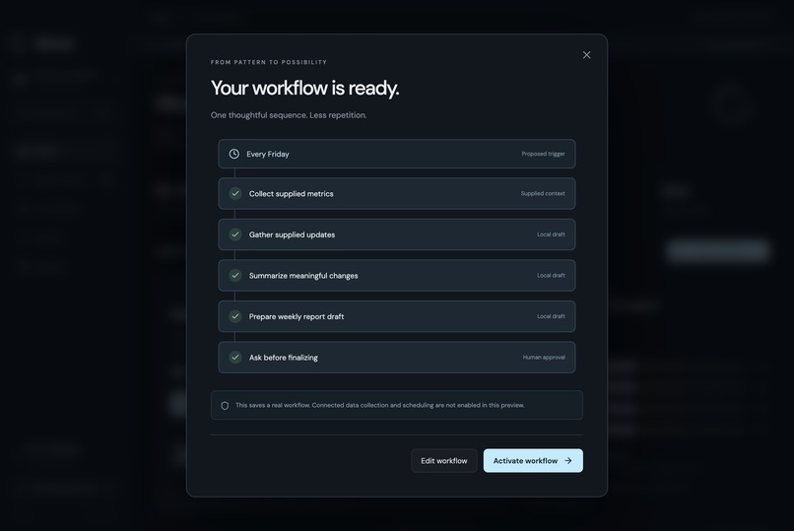
Task: Click the checkmark icon for Collect supplied metrics
Action: [x=235, y=193]
